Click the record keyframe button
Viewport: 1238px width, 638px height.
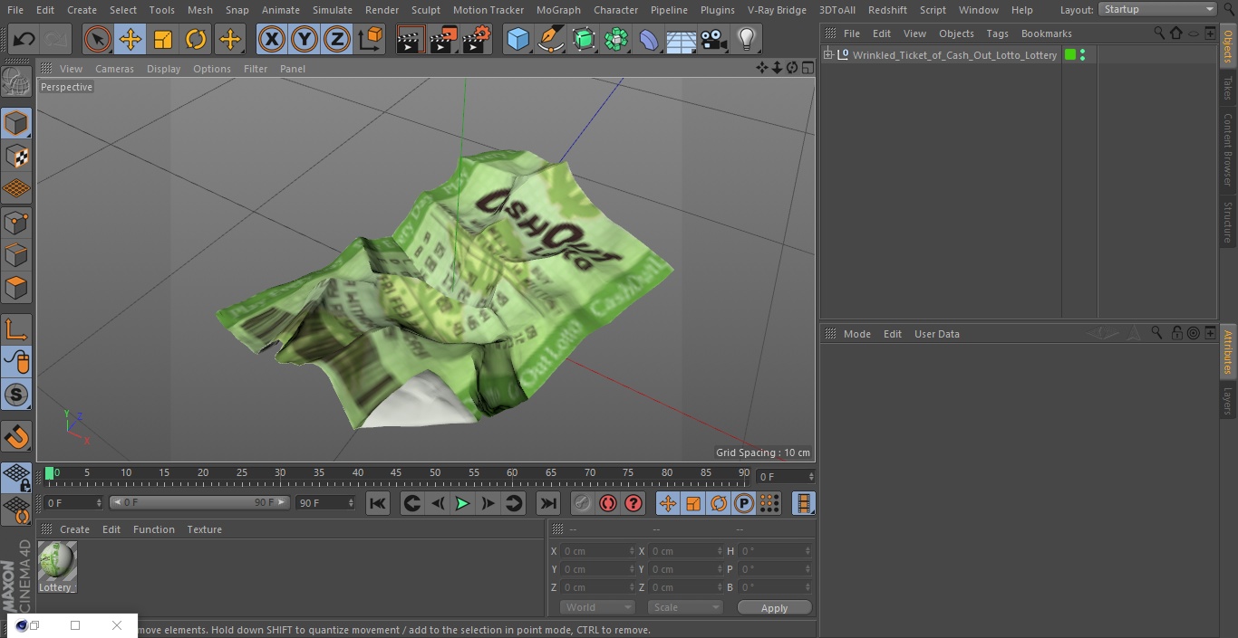pos(583,503)
